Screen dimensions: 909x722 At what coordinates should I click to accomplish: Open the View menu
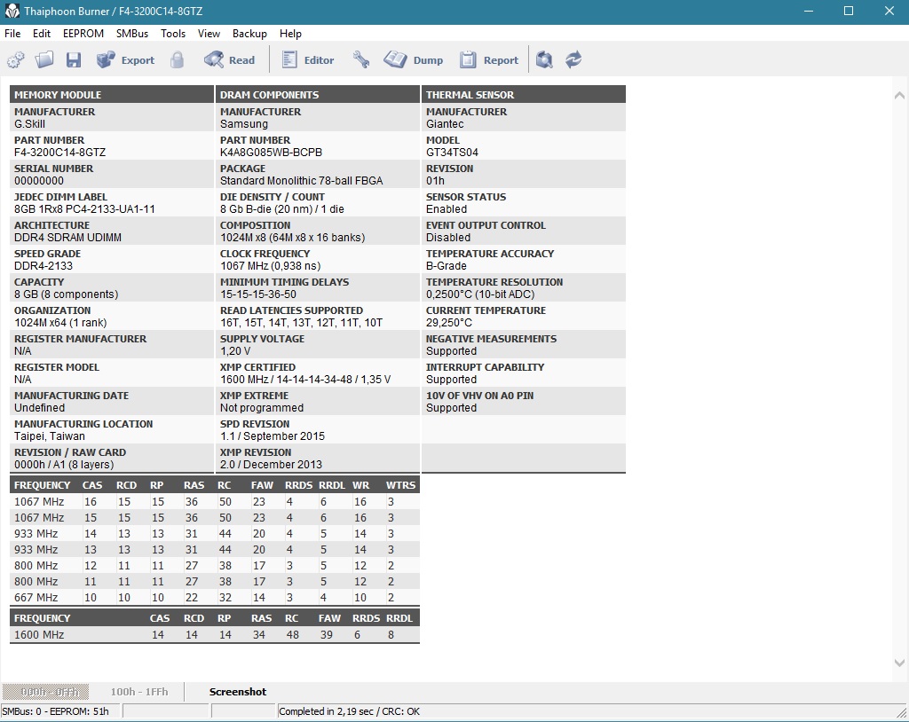pyautogui.click(x=209, y=34)
